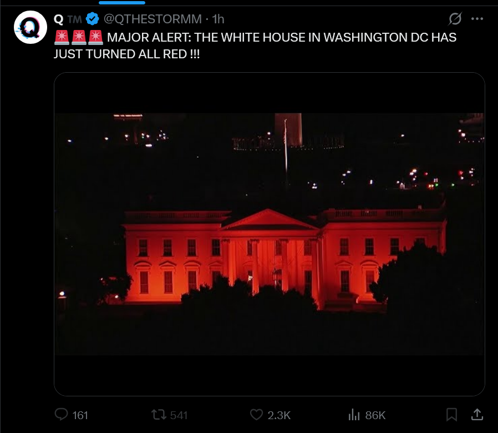Click the 161 replies count
Viewport: 498px width, 433px height.
pyautogui.click(x=80, y=415)
